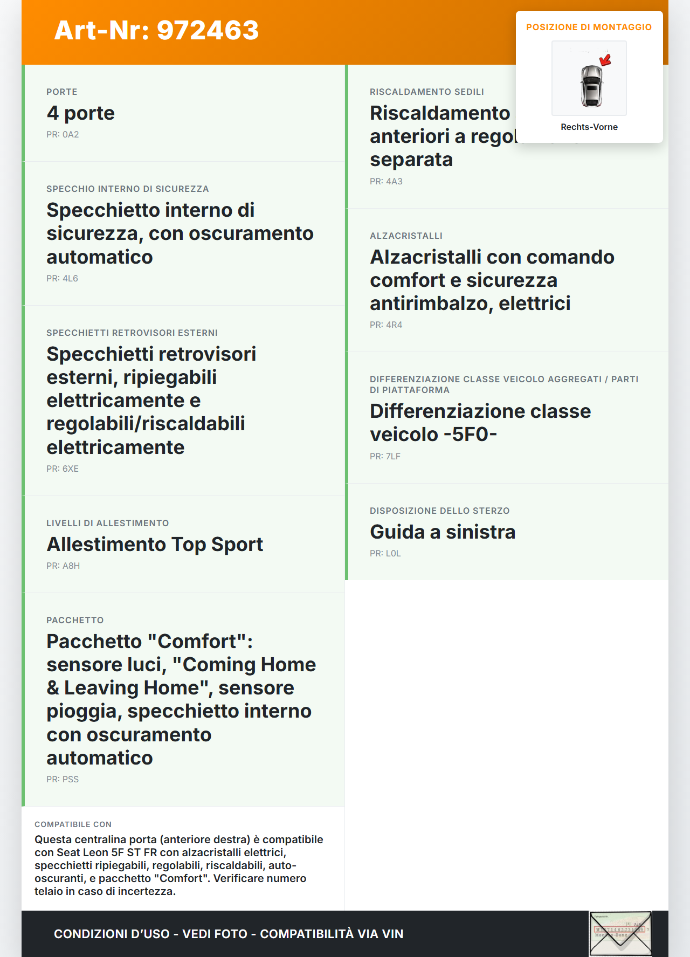Click the envelope icon in the footer
690x957 pixels.
tap(620, 934)
